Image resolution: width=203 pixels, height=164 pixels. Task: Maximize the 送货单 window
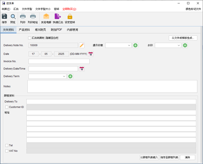(x=188, y=3)
